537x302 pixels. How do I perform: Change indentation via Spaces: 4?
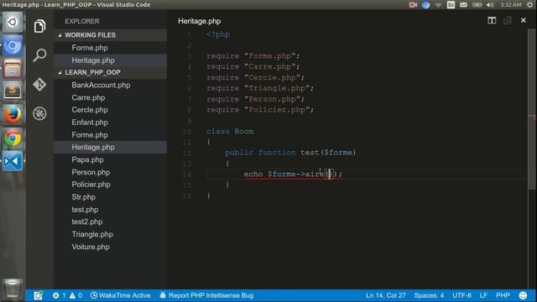429,295
